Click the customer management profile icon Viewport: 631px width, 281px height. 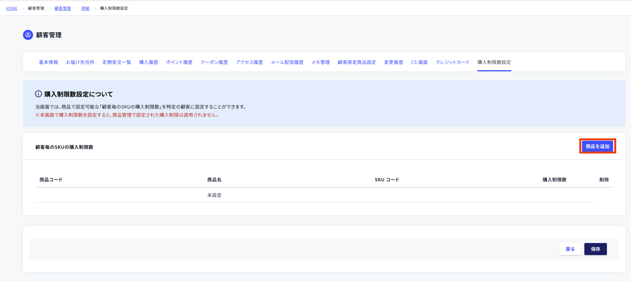(28, 35)
